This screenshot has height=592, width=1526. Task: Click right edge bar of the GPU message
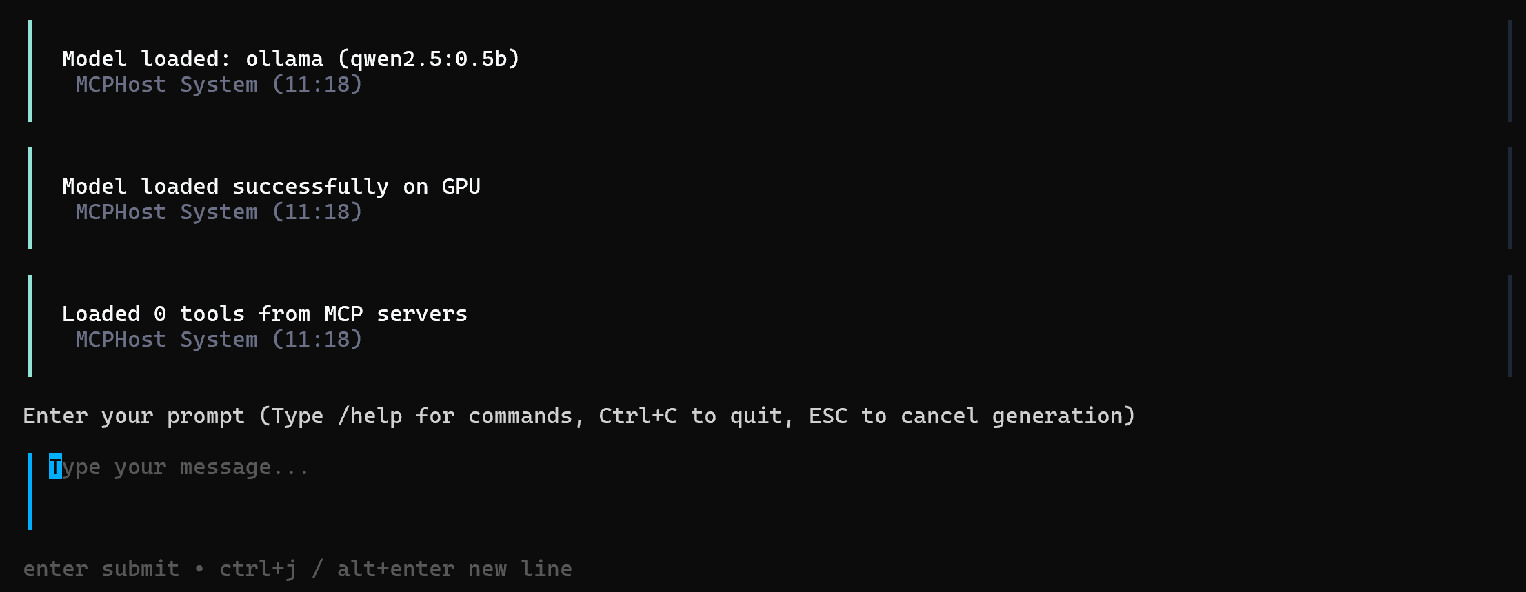1509,198
